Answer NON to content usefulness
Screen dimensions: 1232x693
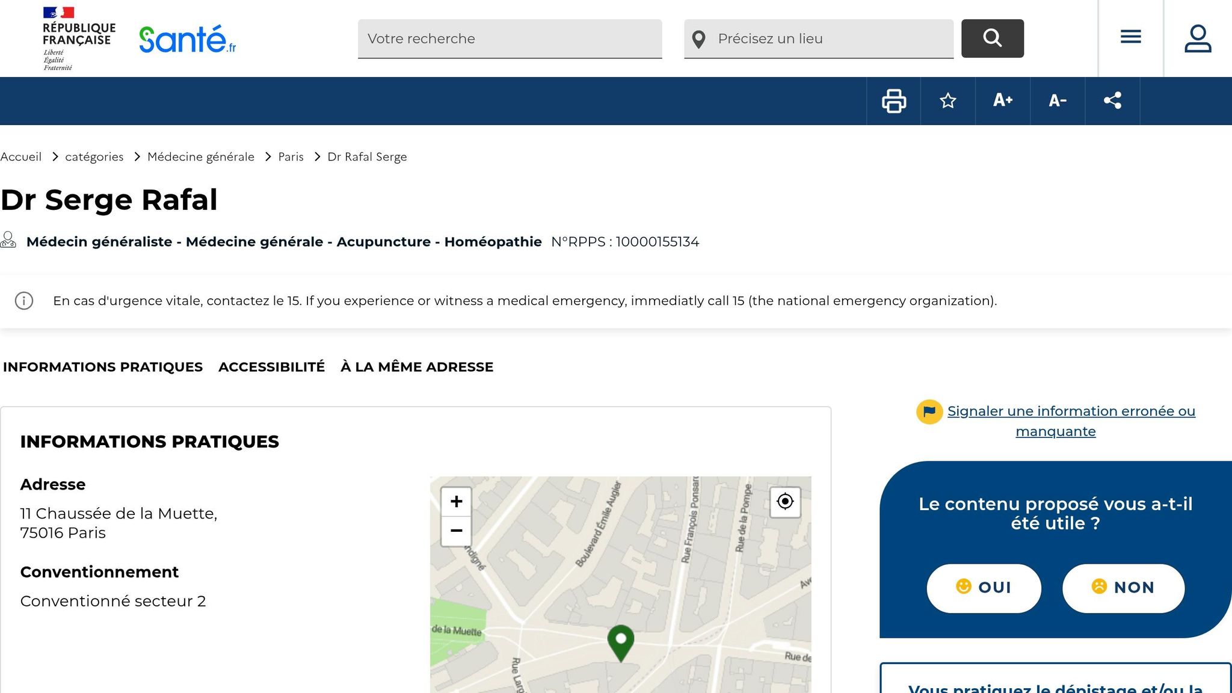(1123, 588)
